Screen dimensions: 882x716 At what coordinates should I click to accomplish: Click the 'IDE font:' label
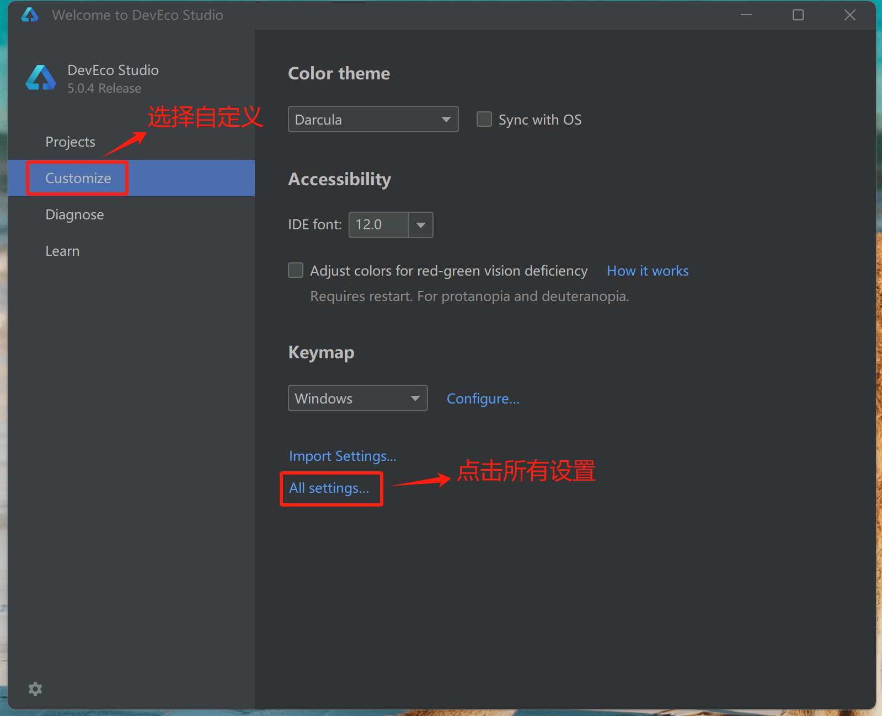(315, 225)
